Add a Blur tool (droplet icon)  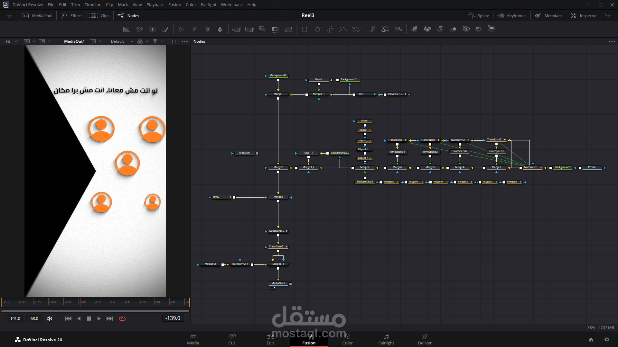pyautogui.click(x=220, y=29)
